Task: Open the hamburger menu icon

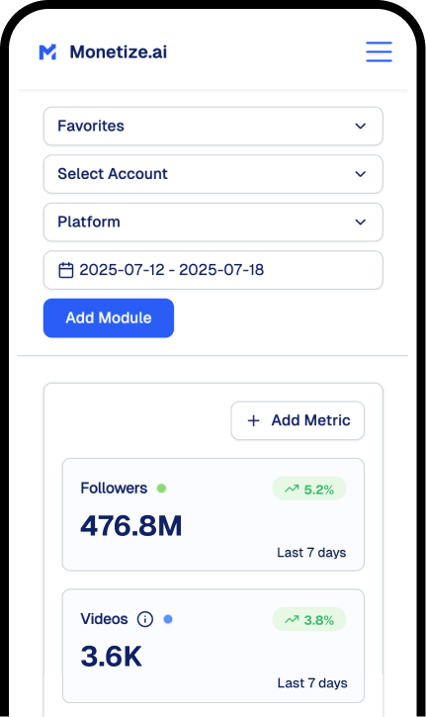Action: click(379, 51)
